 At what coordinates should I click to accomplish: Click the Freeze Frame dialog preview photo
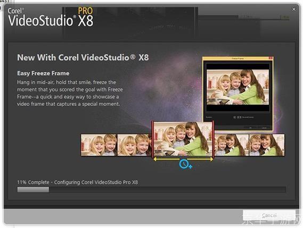[x=238, y=87]
